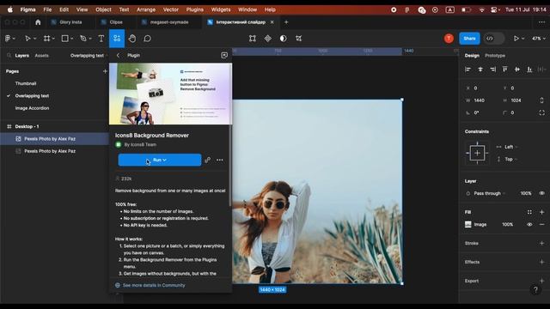Toggle constrain proportions lock
This screenshot has width=550, height=309.
pyautogui.click(x=542, y=100)
